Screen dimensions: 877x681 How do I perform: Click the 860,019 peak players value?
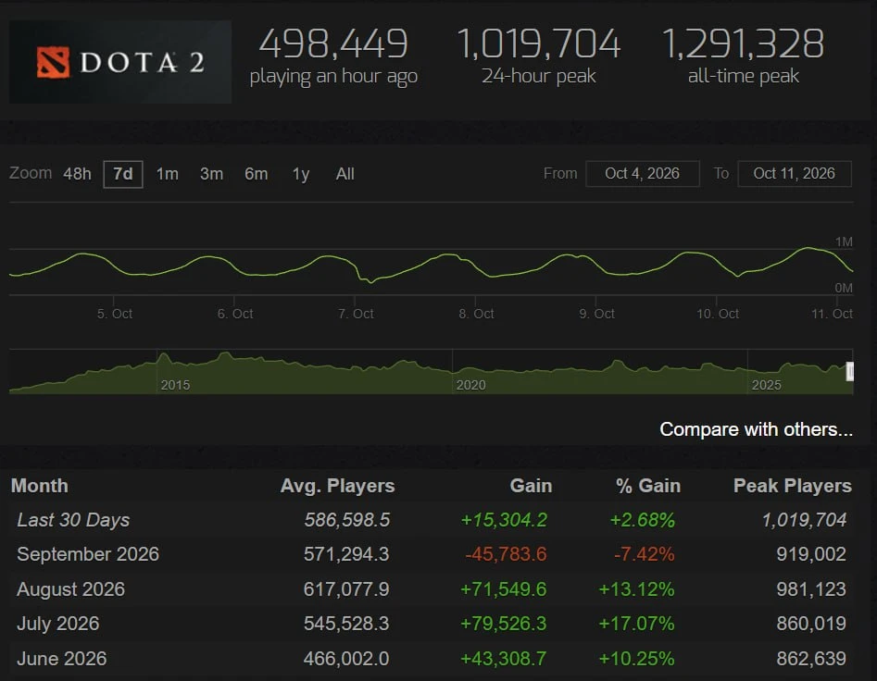pyautogui.click(x=811, y=624)
